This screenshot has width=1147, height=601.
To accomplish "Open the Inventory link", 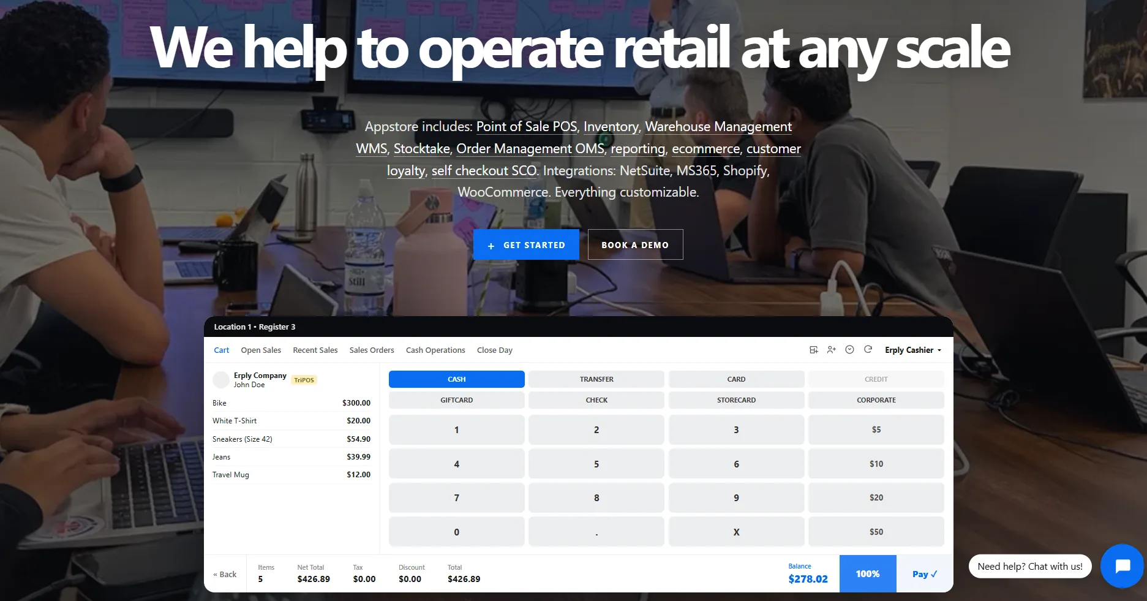I will tap(611, 127).
